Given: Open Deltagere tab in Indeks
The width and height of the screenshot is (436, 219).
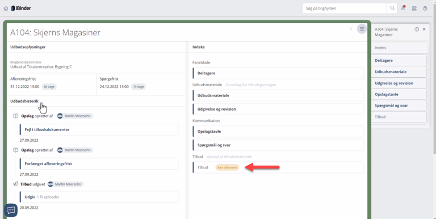Looking at the screenshot, I should pos(278,73).
